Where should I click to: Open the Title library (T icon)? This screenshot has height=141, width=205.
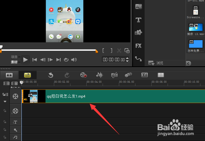pyautogui.click(x=138, y=20)
